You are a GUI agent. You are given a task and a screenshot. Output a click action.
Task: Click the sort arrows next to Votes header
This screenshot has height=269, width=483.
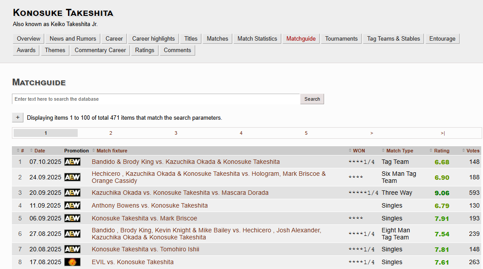pos(464,151)
